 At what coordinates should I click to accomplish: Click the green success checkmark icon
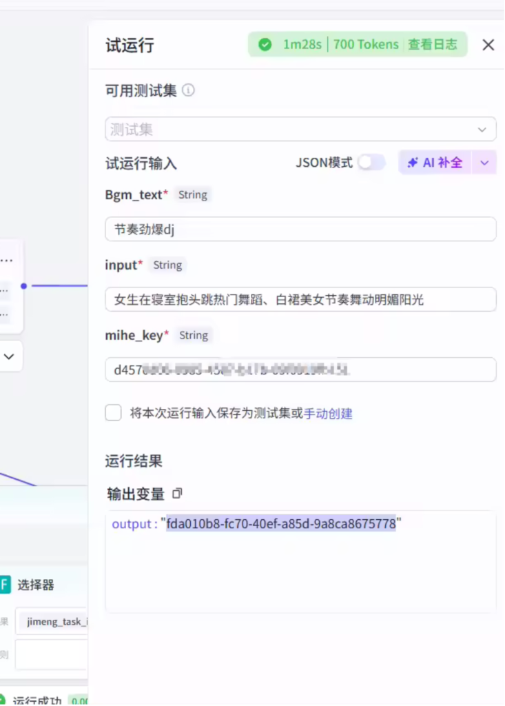click(265, 45)
